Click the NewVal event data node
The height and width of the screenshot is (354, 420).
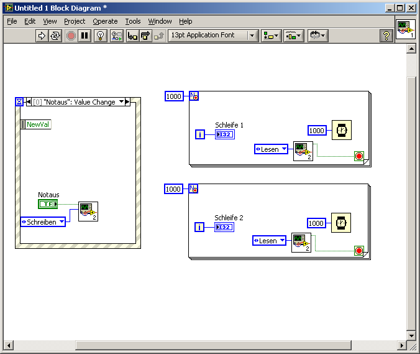tap(35, 124)
